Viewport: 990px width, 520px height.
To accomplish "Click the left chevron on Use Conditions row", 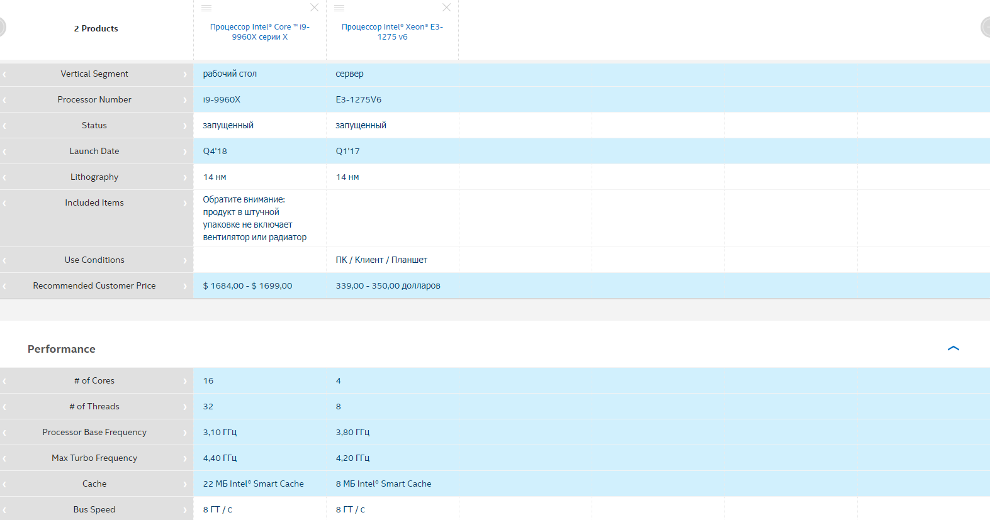I will coord(4,260).
